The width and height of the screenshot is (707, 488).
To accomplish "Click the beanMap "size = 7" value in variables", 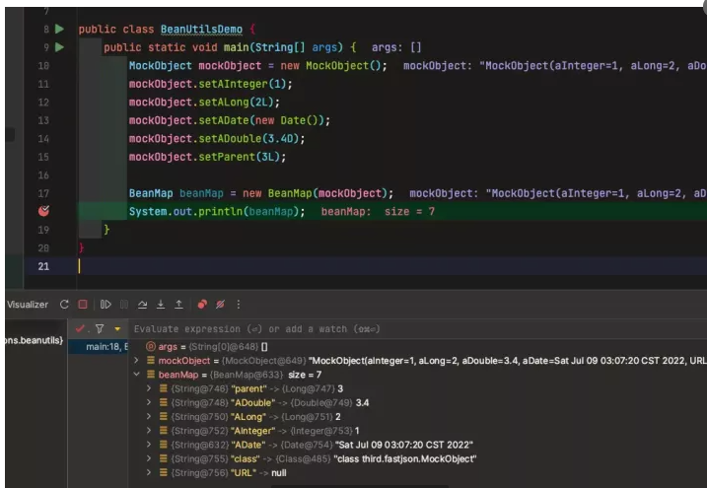I will tap(305, 375).
